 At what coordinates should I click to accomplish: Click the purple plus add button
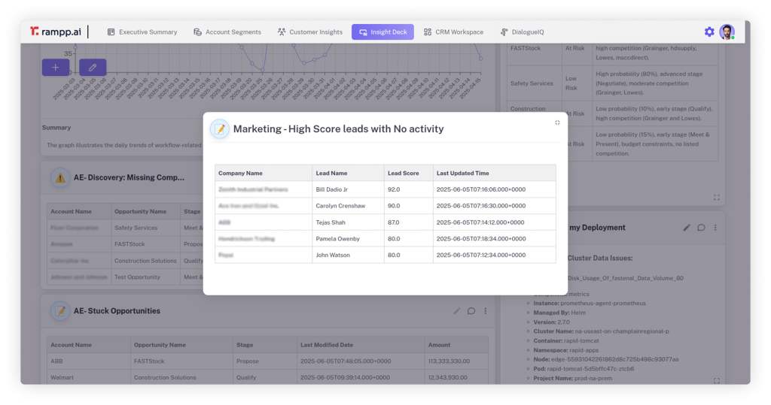[55, 68]
